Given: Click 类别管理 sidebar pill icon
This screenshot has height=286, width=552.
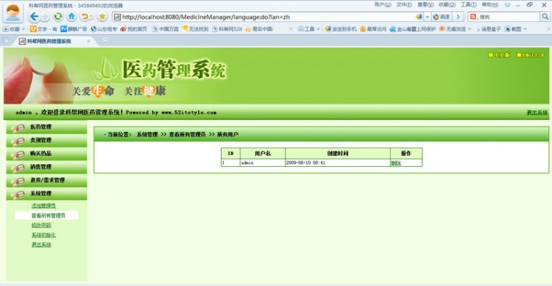Looking at the screenshot, I should (x=18, y=141).
